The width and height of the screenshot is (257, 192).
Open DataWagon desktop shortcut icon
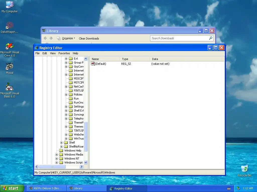[10, 25]
